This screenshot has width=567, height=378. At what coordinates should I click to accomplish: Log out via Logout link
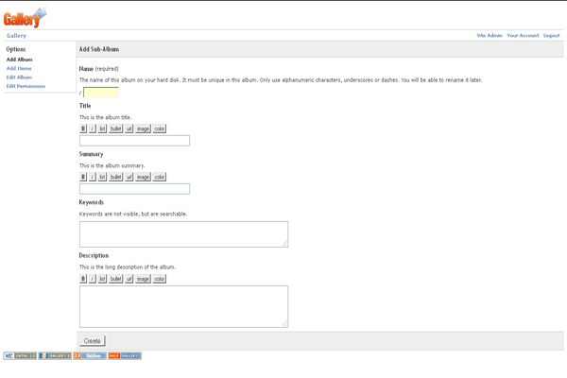click(552, 36)
